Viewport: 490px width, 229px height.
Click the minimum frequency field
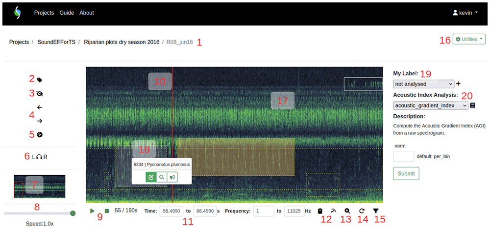coord(264,211)
